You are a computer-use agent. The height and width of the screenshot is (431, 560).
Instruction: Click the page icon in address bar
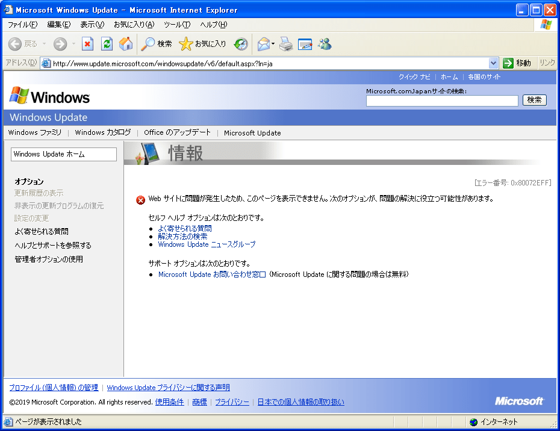(46, 64)
